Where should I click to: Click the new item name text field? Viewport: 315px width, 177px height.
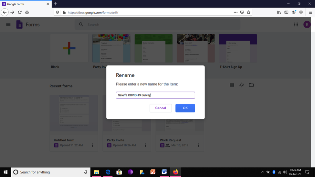155,95
